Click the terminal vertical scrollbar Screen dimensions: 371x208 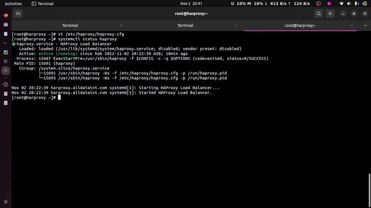369,191
